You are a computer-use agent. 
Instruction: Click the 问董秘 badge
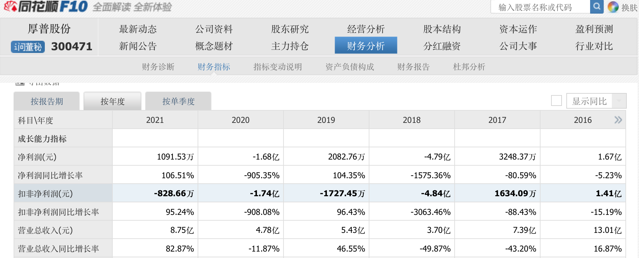pos(28,47)
